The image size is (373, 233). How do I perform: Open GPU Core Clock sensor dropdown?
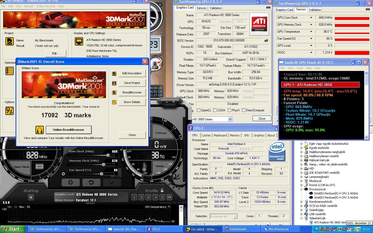click(x=311, y=18)
